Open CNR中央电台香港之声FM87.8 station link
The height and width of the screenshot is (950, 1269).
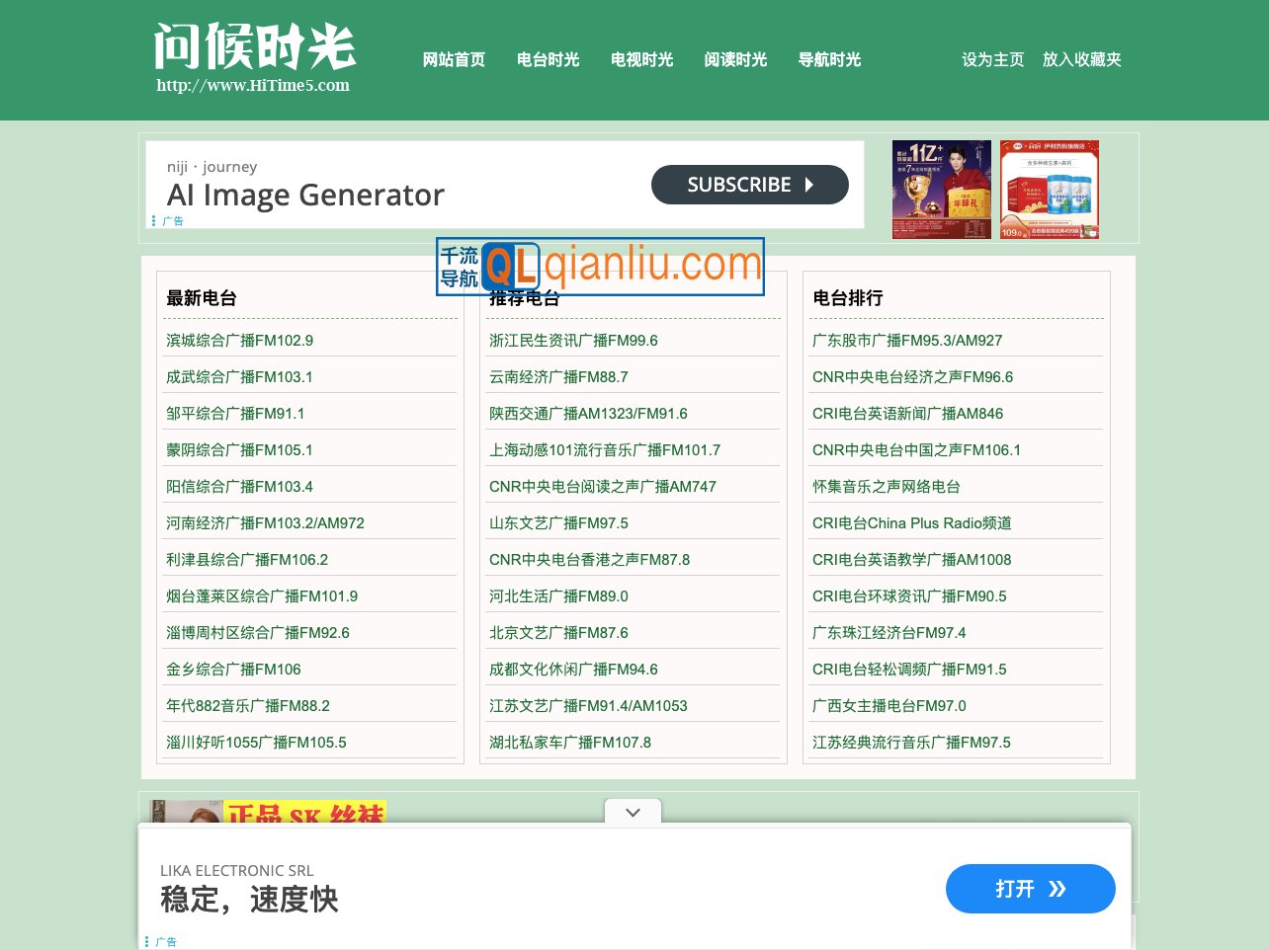[x=590, y=559]
